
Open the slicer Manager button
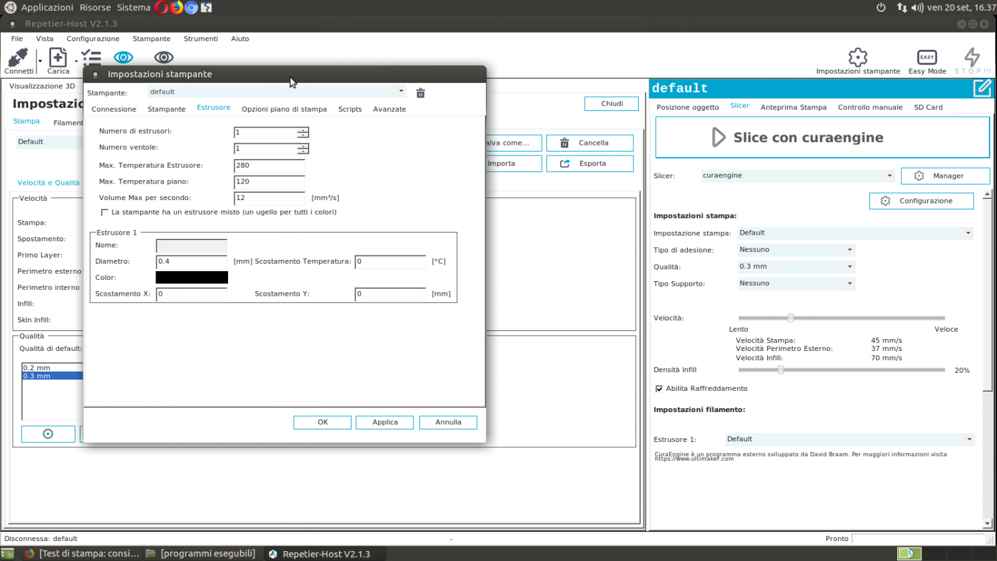(945, 176)
